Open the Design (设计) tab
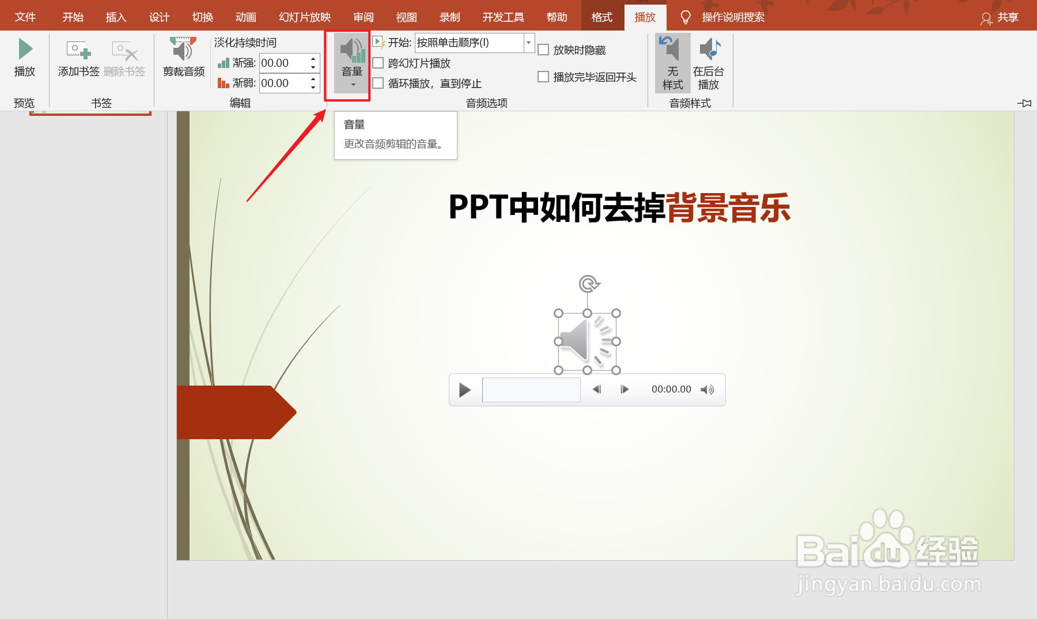This screenshot has width=1037, height=619. click(160, 17)
